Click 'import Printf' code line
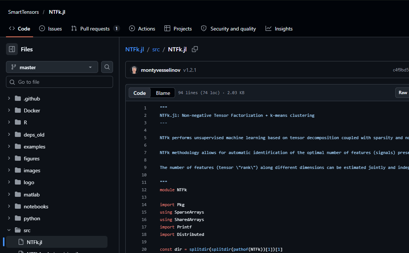This screenshot has height=253, width=409. pyautogui.click(x=175, y=227)
